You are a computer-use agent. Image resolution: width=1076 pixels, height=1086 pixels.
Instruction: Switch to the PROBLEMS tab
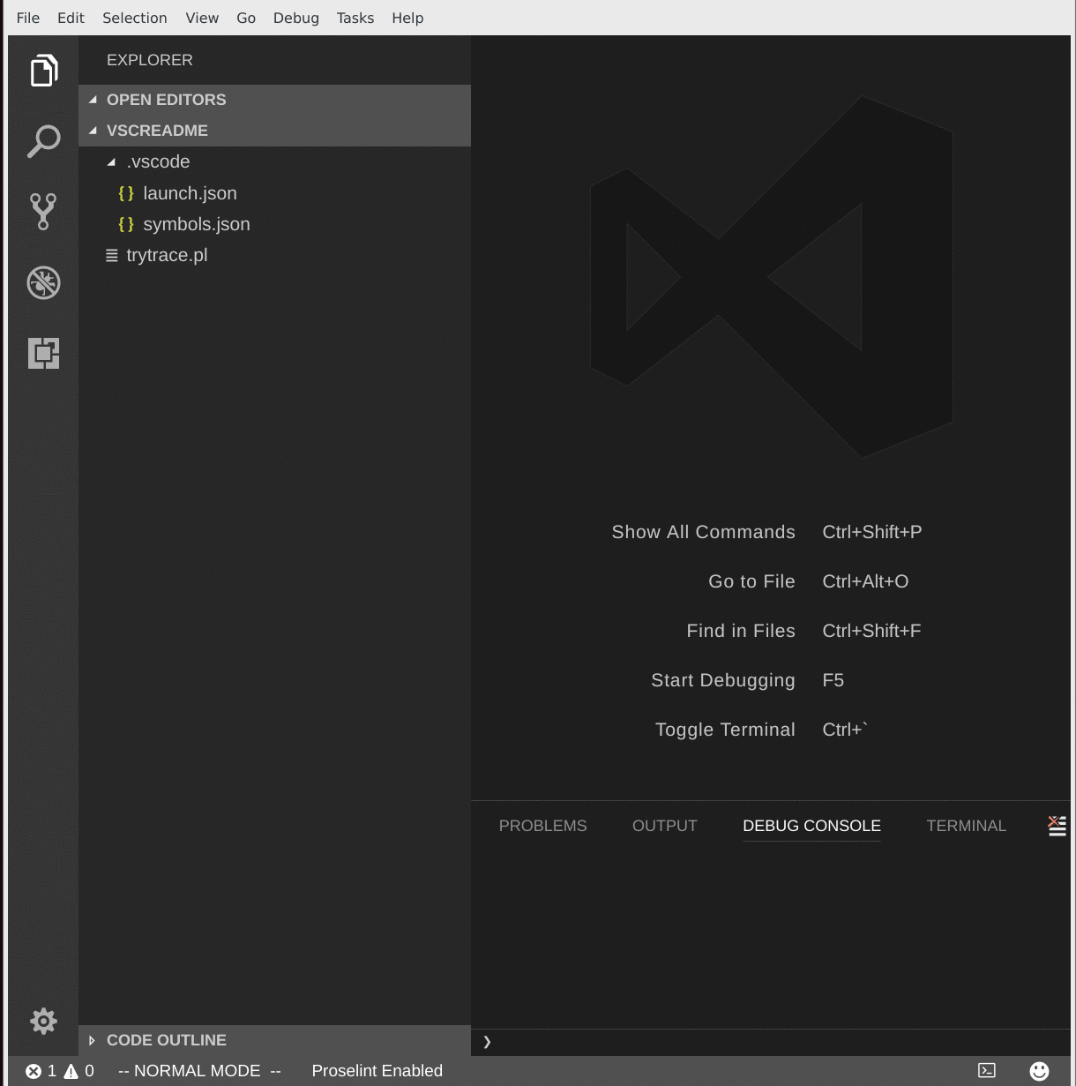click(x=543, y=826)
